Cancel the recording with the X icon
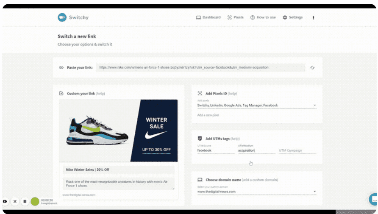The height and width of the screenshot is (214, 378). pyautogui.click(x=15, y=201)
